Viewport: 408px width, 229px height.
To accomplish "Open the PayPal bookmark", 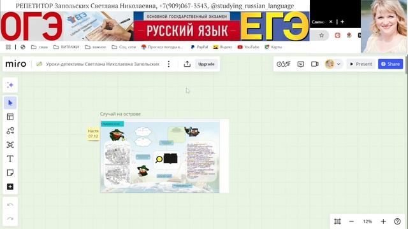I will [x=200, y=47].
